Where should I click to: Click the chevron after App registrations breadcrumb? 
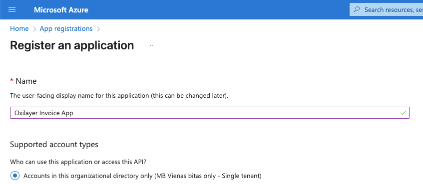coord(98,29)
